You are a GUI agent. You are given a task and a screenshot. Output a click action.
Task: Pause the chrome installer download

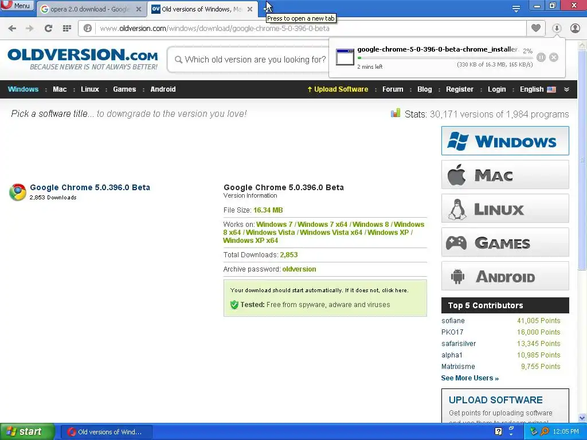(541, 57)
